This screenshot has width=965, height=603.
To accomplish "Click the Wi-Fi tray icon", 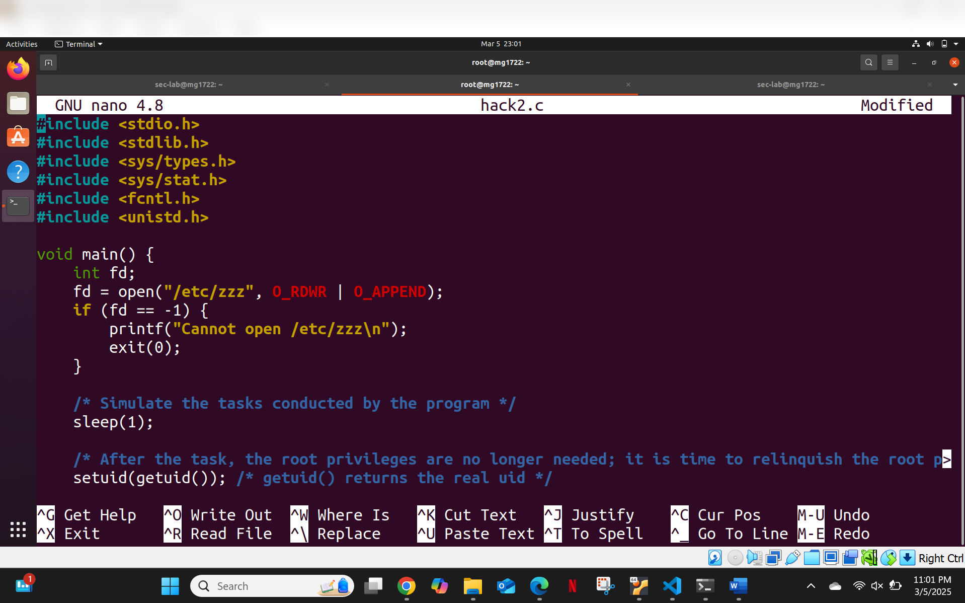I will pos(859,586).
